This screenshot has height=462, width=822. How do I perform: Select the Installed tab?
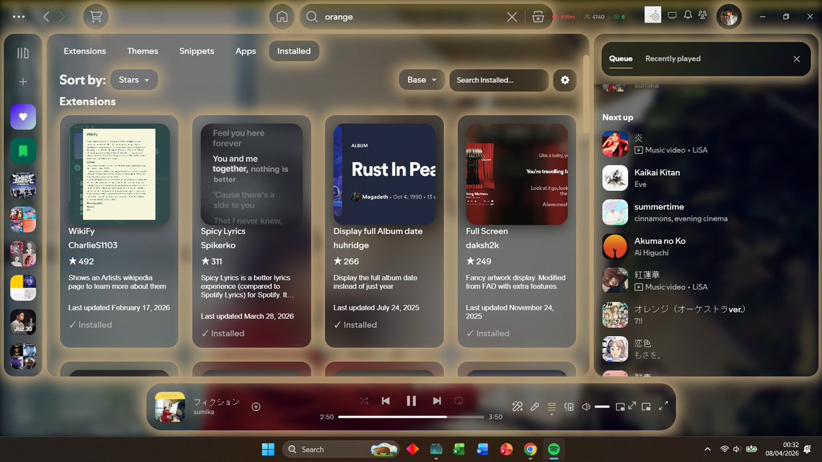click(294, 51)
